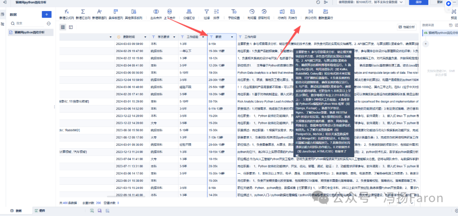Click the top sidebar icon in left strip
This screenshot has width=458, height=216.
(3, 14)
